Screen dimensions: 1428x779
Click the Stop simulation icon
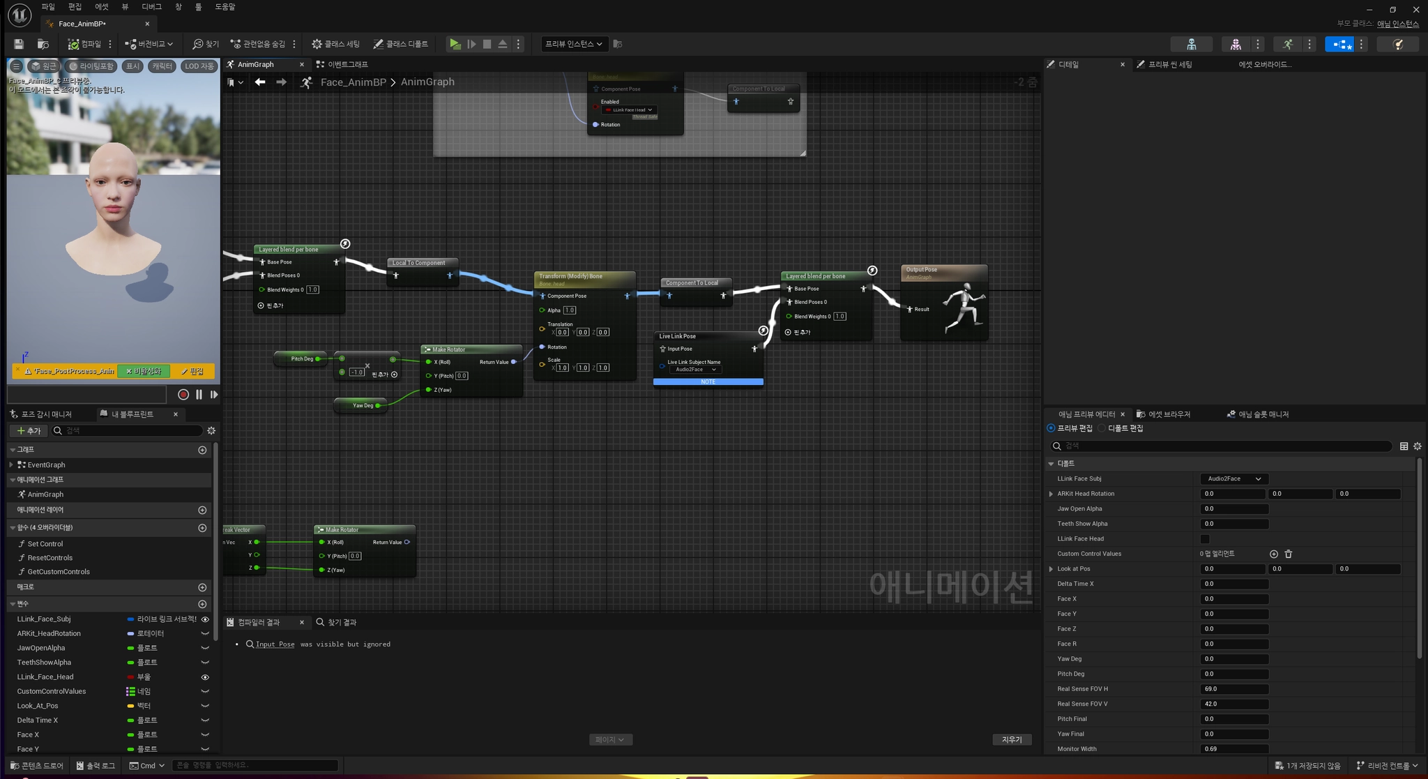click(x=487, y=44)
